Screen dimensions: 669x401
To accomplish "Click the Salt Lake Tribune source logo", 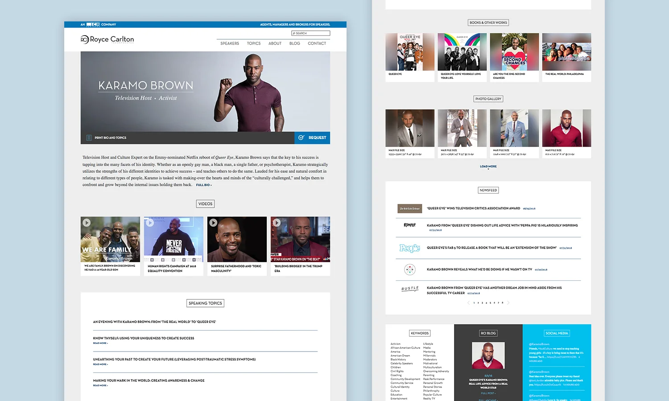I will point(409,209).
